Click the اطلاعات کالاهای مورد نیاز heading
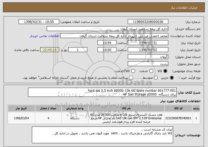The image size is (208, 147). coord(180,101)
